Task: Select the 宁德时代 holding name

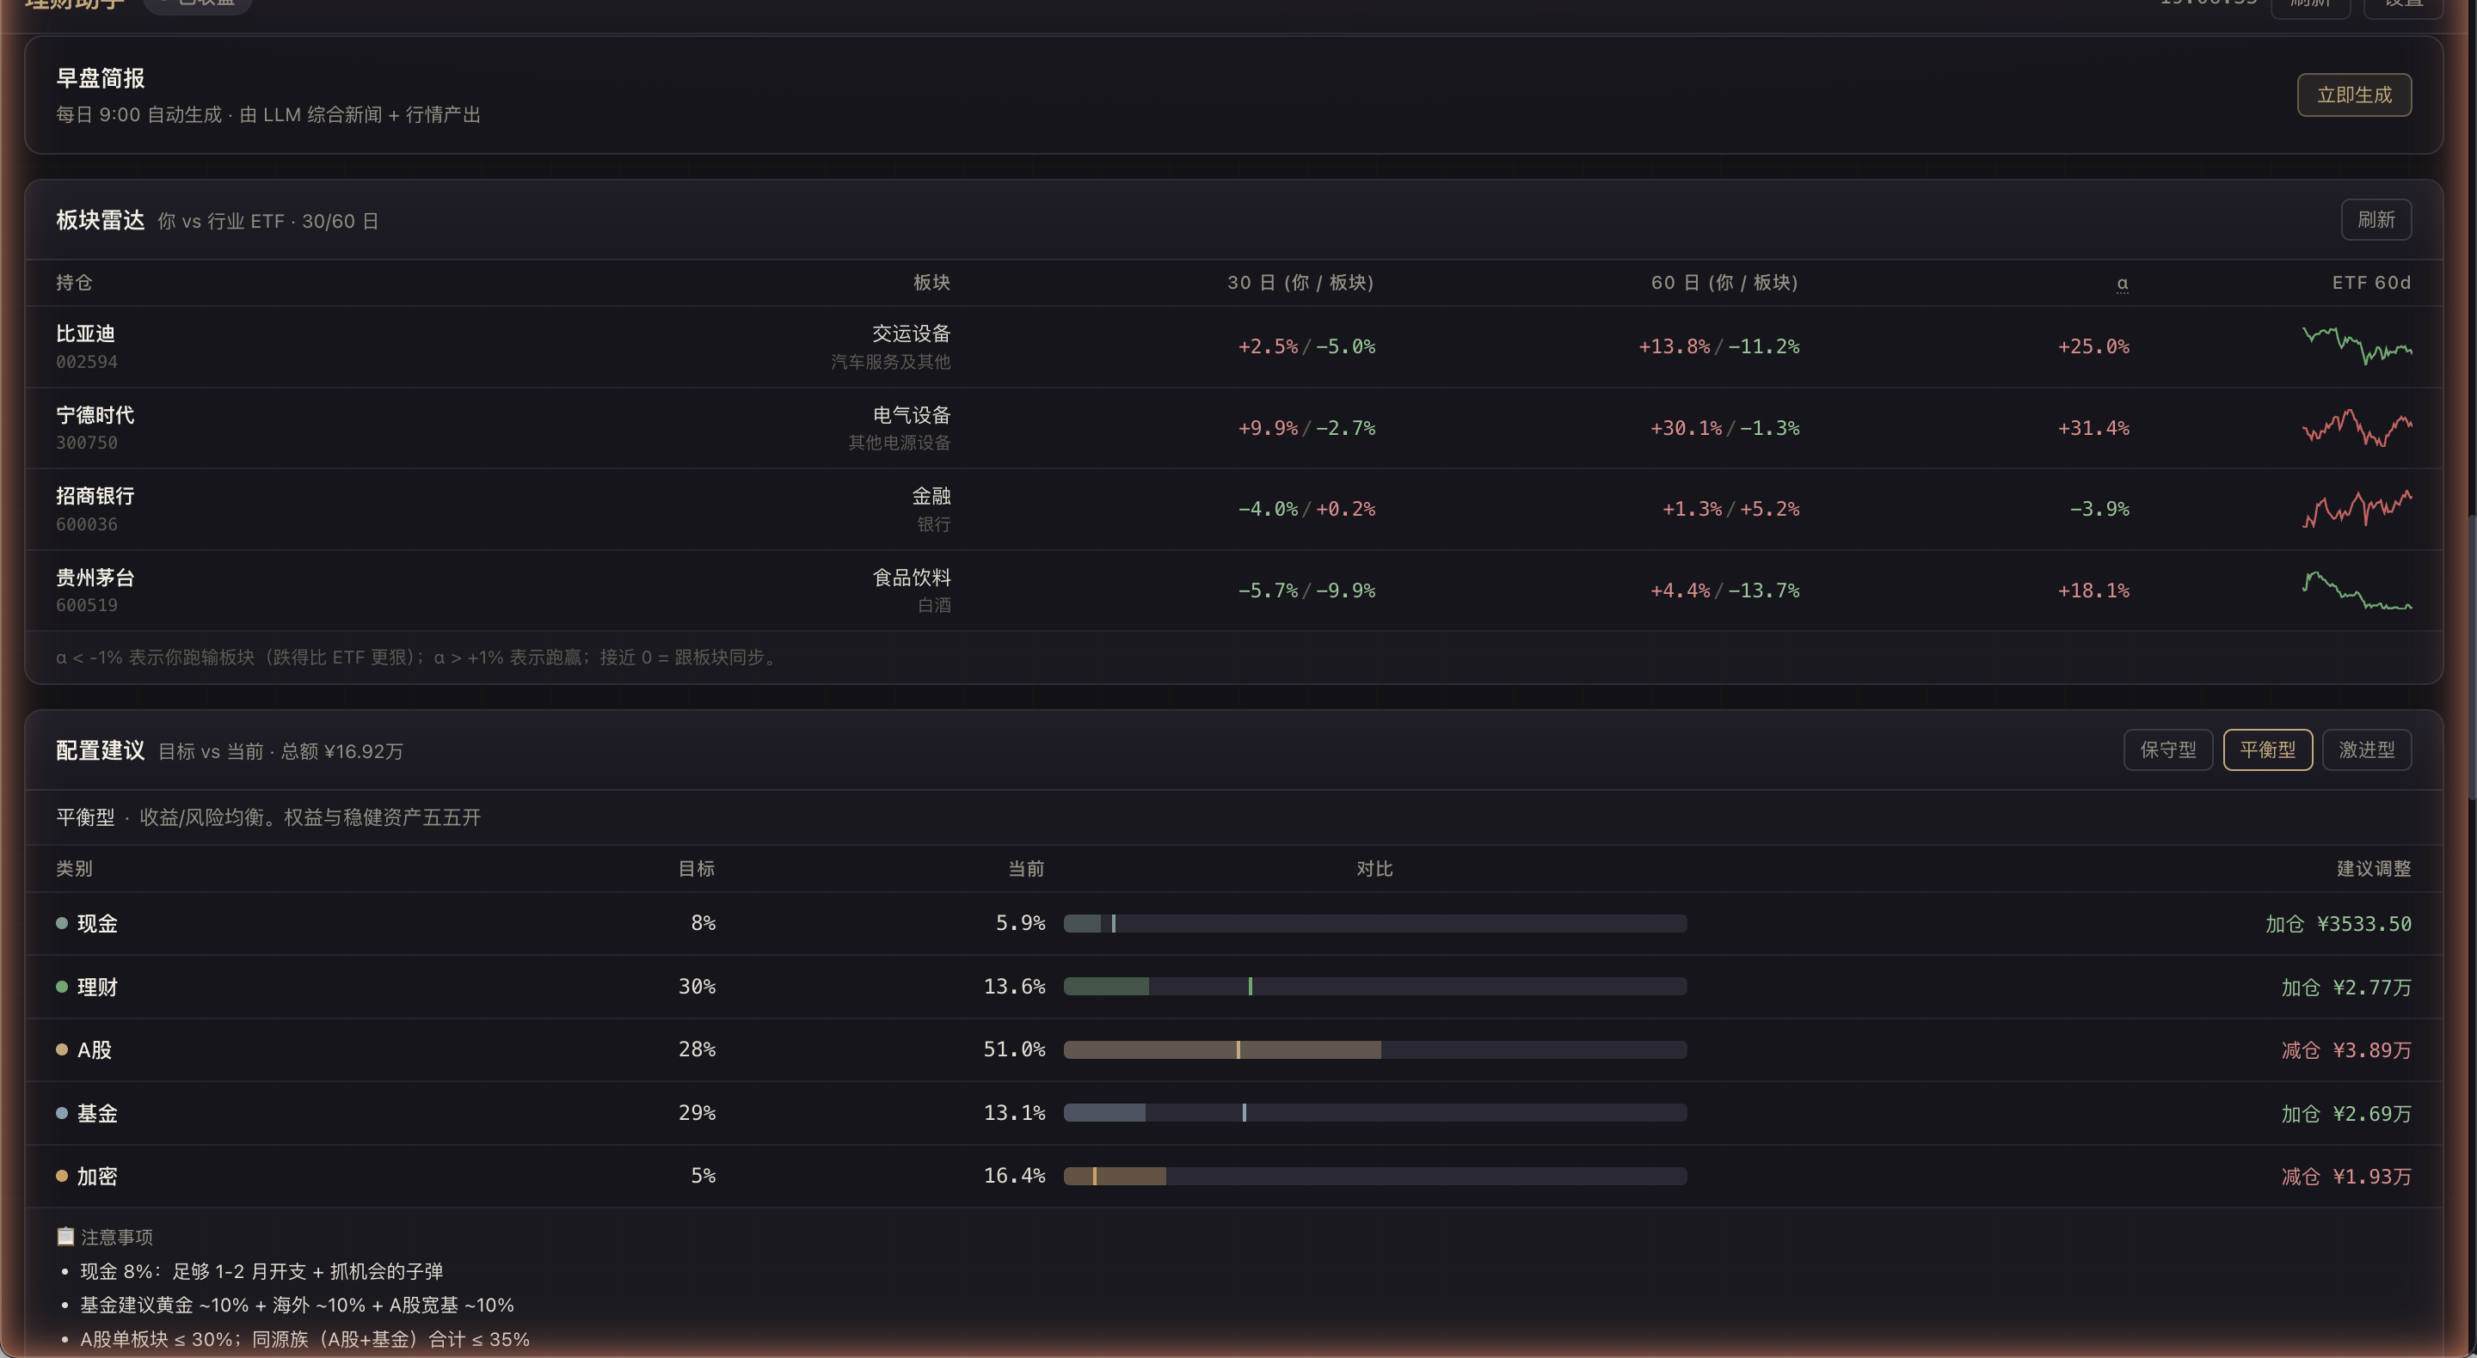Action: point(95,415)
